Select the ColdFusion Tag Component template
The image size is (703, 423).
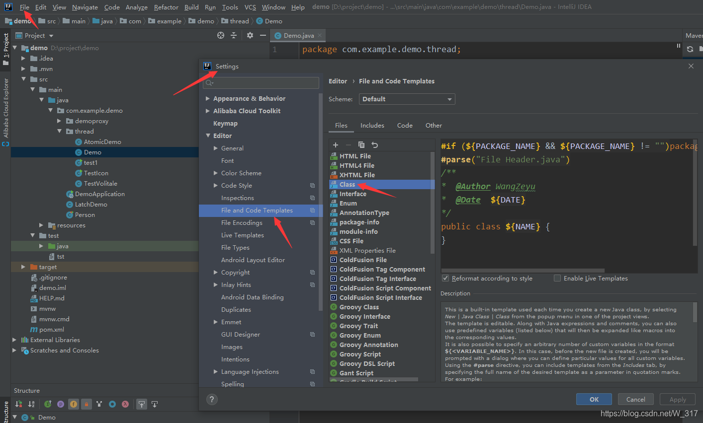pos(382,270)
